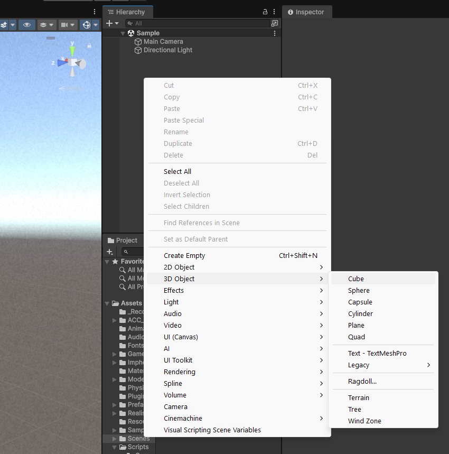Choose Create Empty menu entry
Image resolution: width=449 pixels, height=454 pixels.
tap(238, 256)
